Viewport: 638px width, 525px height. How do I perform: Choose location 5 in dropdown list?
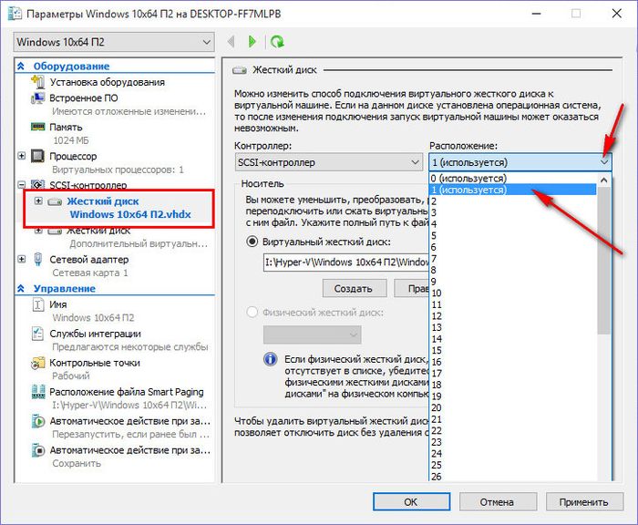click(x=512, y=236)
